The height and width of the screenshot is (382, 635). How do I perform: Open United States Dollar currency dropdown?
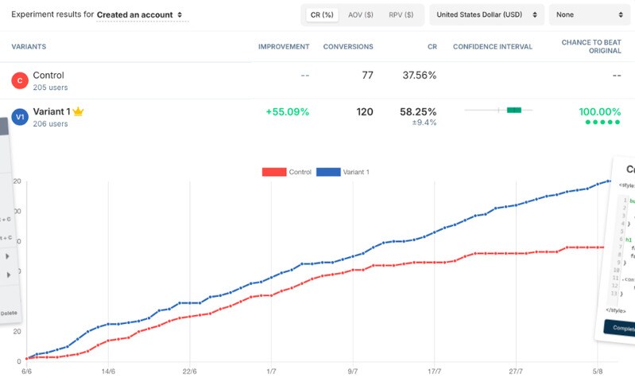[x=486, y=14]
